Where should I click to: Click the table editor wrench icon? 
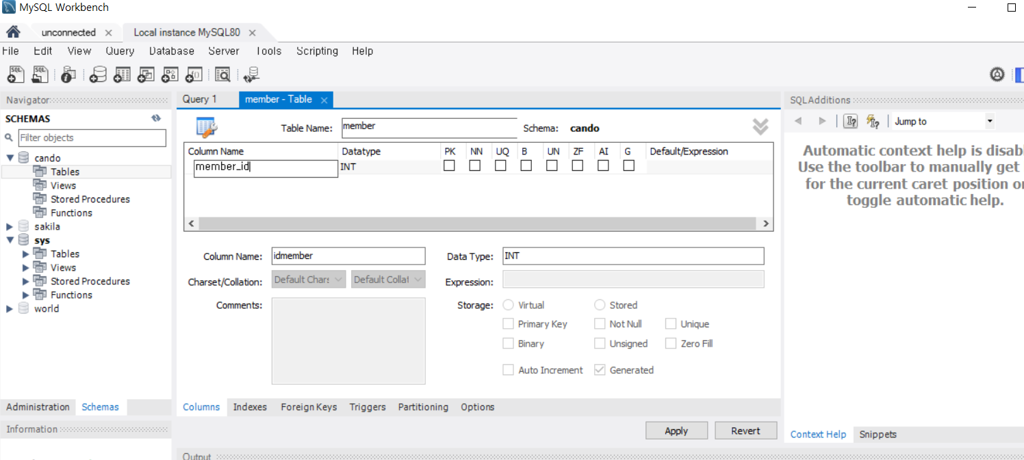[x=207, y=127]
